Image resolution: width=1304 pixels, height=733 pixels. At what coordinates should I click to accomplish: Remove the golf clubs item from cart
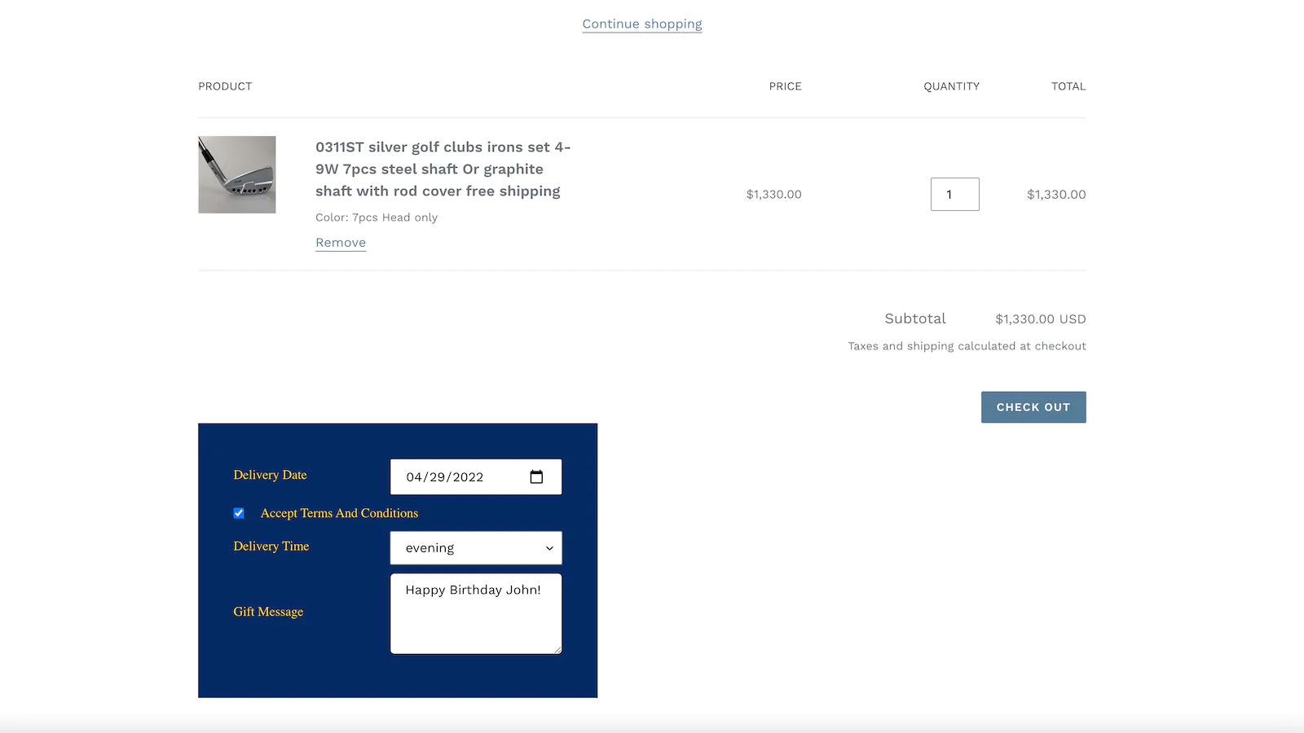click(340, 242)
